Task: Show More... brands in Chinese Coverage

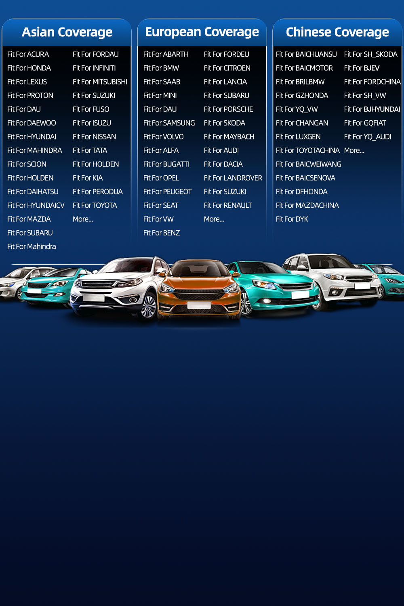Action: pos(354,151)
